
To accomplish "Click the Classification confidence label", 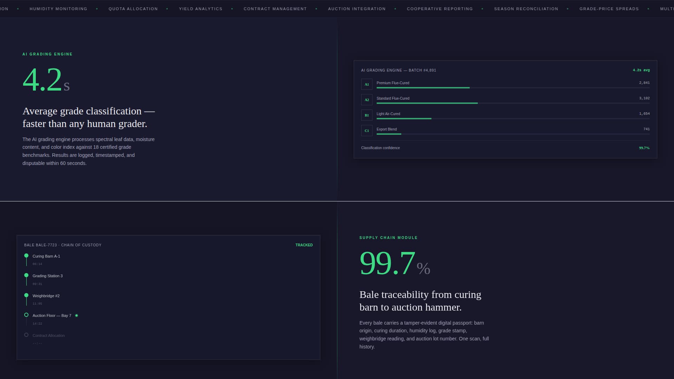I will 381,148.
